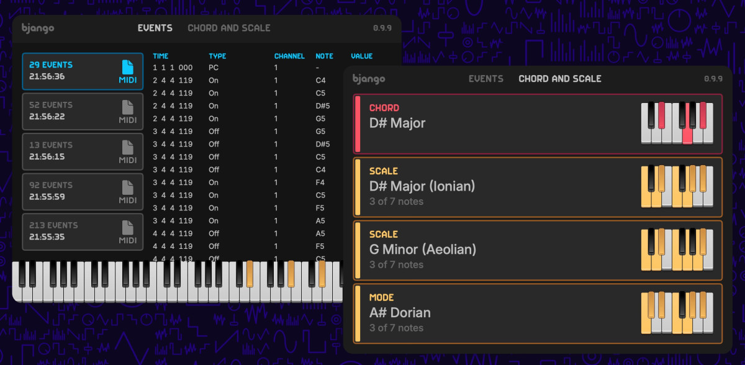Click the A# Dorian mode keyboard diagram
Screen dimensions: 745x365
coord(677,313)
